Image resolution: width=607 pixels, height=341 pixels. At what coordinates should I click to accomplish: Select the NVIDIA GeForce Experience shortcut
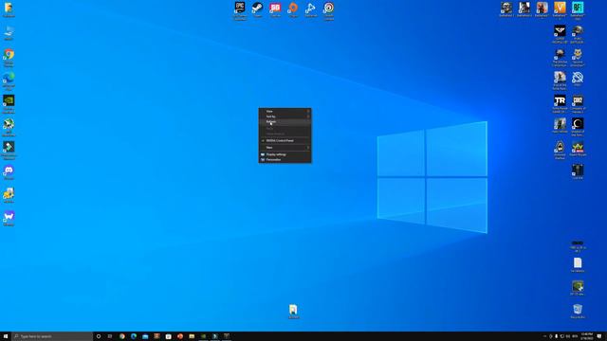click(x=9, y=104)
